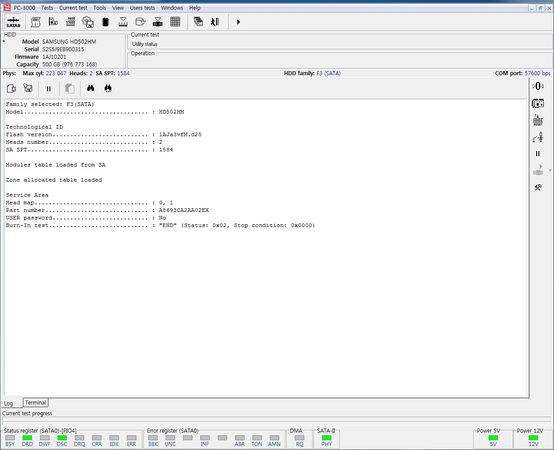Viewport: 554px width, 450px height.
Task: Click the SATA0 port selector button
Action: point(13,22)
